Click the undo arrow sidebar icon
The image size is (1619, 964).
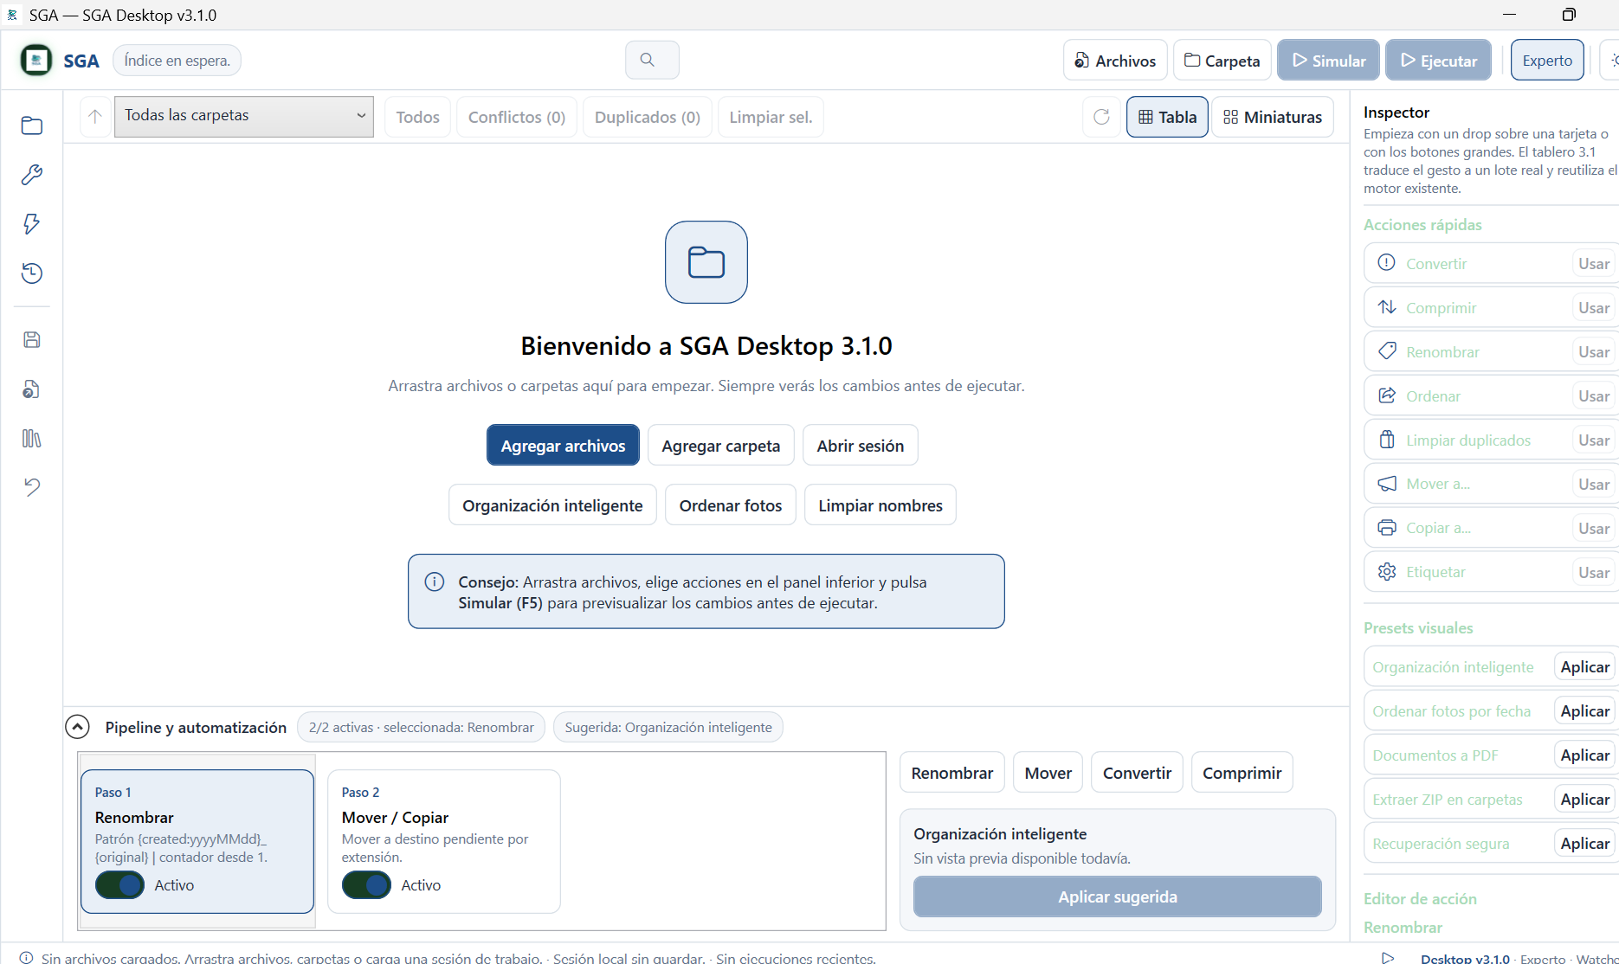32,487
